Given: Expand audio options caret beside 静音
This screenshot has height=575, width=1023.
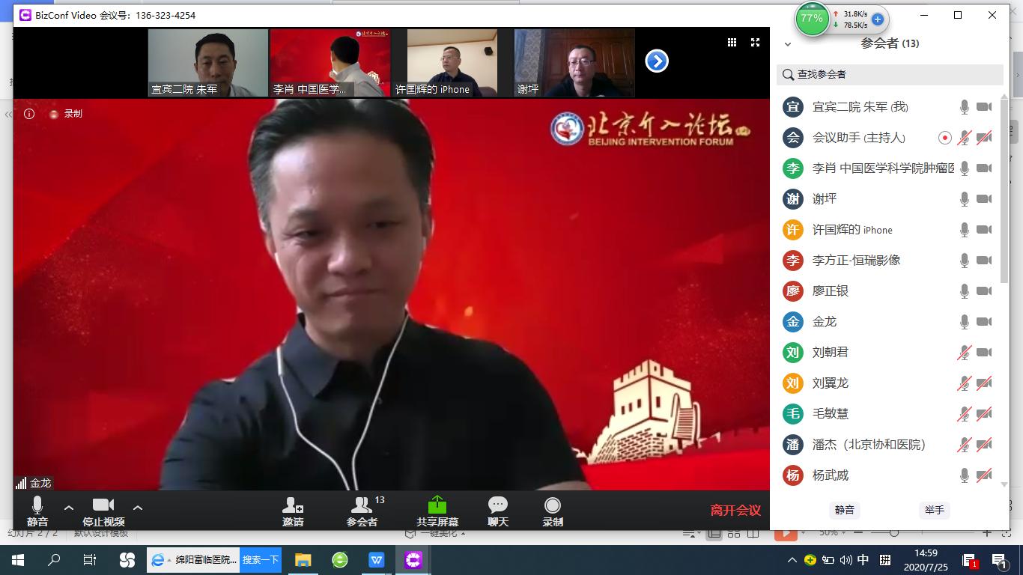Looking at the screenshot, I should (x=68, y=508).
